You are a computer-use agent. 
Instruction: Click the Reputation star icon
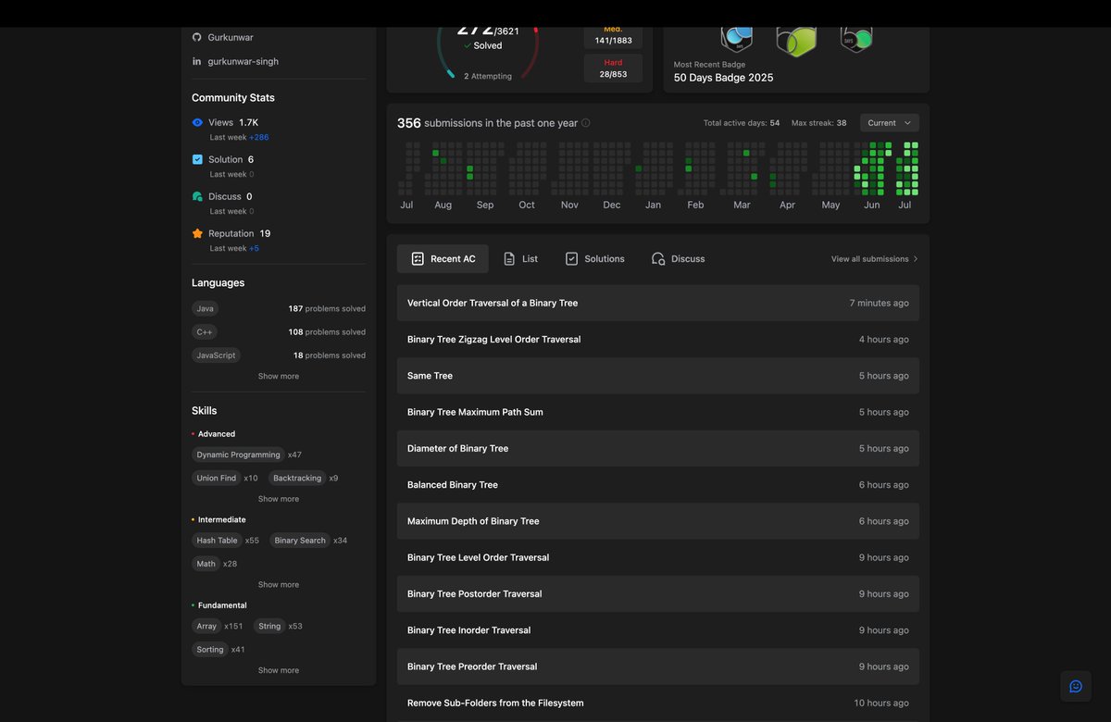tap(197, 233)
